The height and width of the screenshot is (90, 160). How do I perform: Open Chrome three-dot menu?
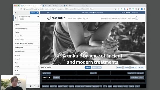click(x=144, y=9)
